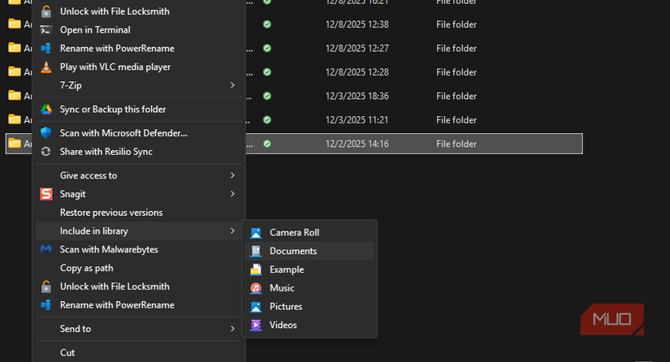Click the Camera Roll library icon

[x=256, y=233]
